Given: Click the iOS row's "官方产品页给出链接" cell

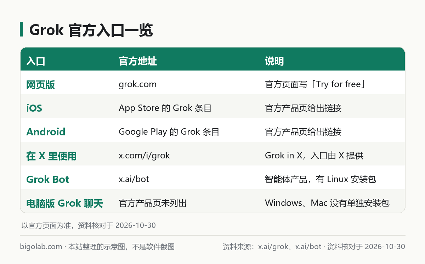Looking at the screenshot, I should (303, 108).
